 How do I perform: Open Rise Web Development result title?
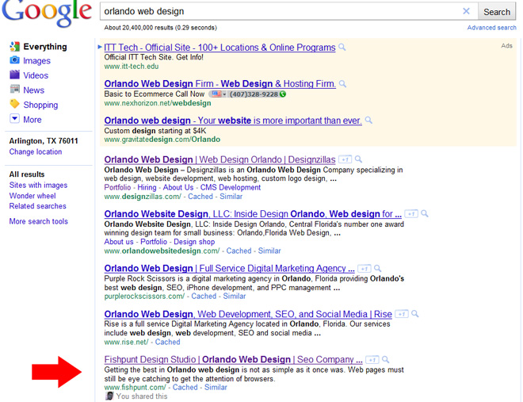tap(248, 314)
